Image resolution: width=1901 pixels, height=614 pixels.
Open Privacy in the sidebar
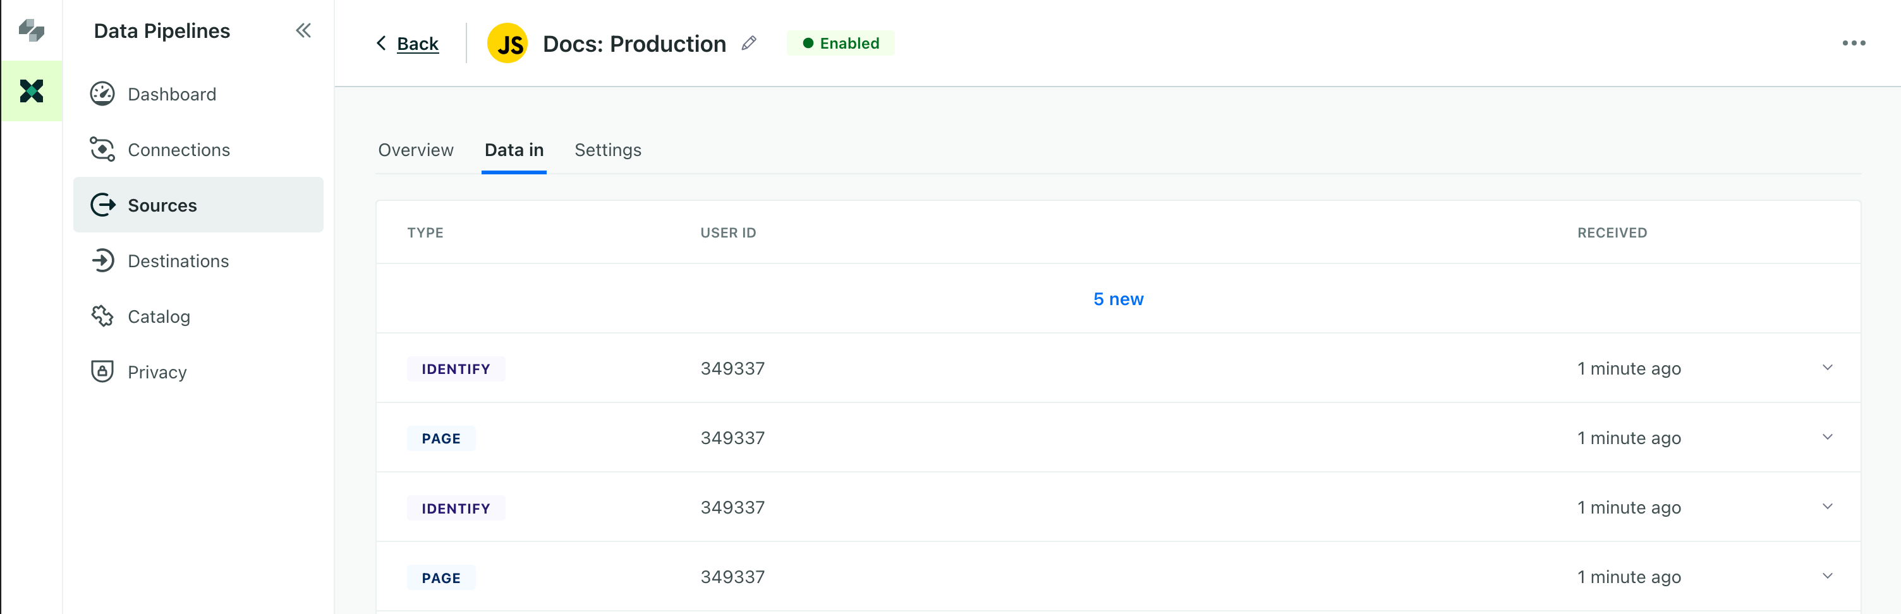click(198, 372)
